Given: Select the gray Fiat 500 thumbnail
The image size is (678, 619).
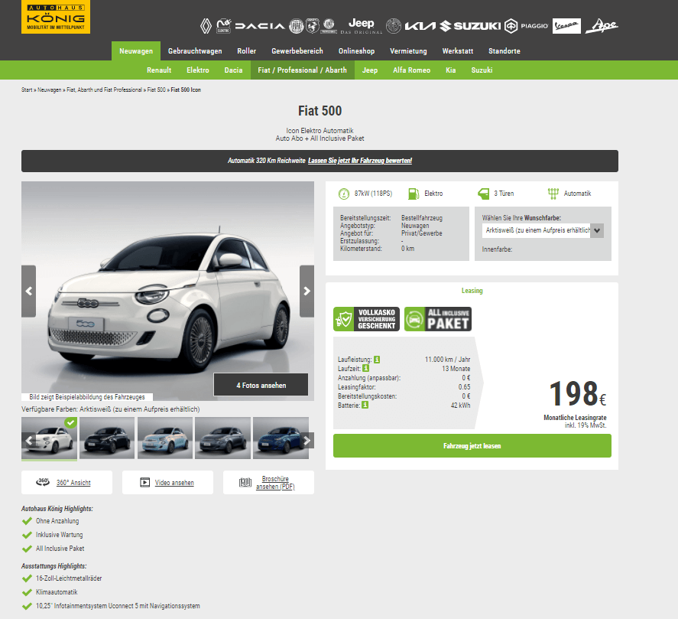Looking at the screenshot, I should pyautogui.click(x=222, y=438).
